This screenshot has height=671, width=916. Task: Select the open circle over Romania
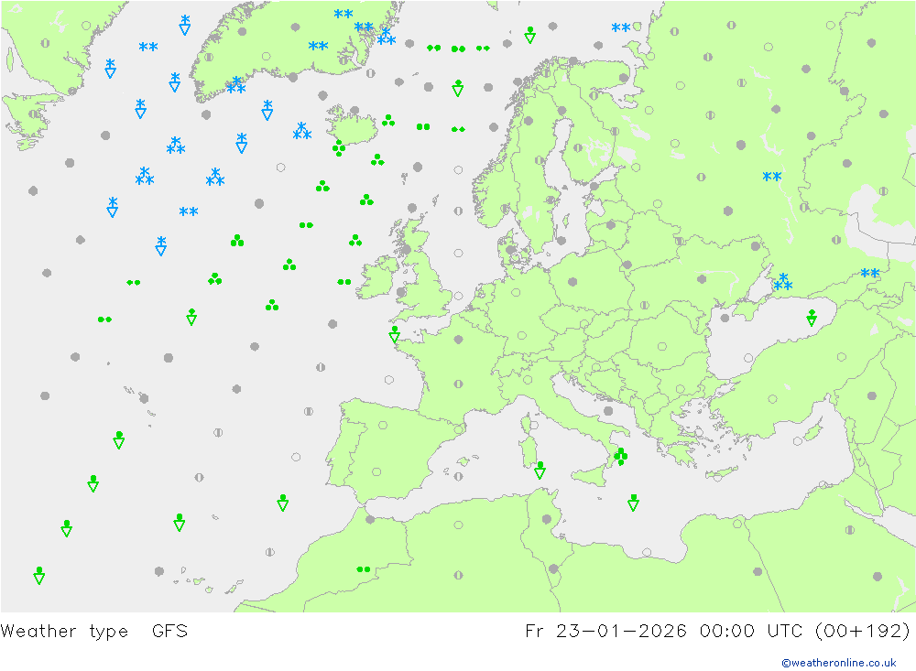662,346
